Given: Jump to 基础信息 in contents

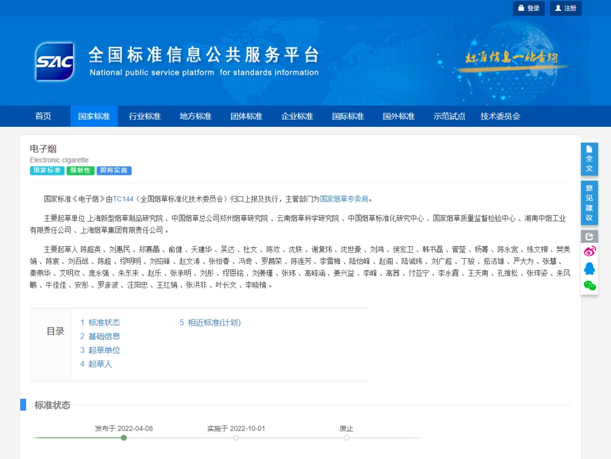Looking at the screenshot, I should tap(104, 336).
